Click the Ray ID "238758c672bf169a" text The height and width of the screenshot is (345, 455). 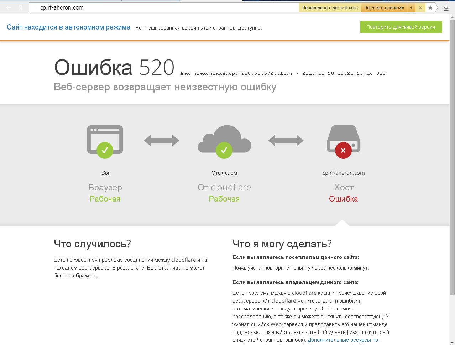[x=267, y=73]
